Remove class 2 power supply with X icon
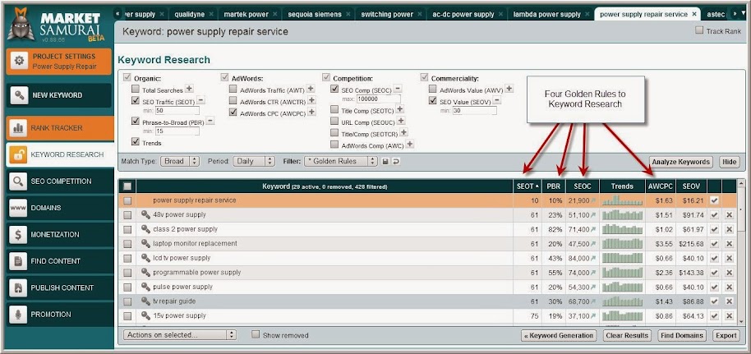The image size is (751, 354). 729,229
